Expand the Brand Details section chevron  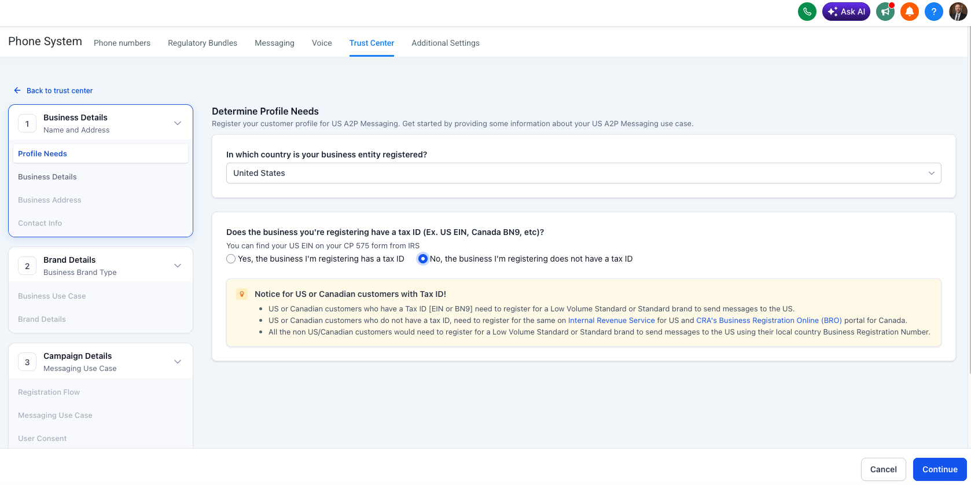point(178,266)
